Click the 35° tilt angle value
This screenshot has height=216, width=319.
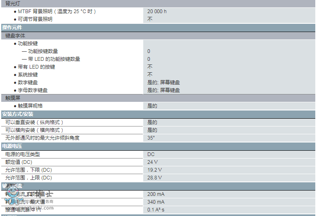pyautogui.click(x=151, y=138)
